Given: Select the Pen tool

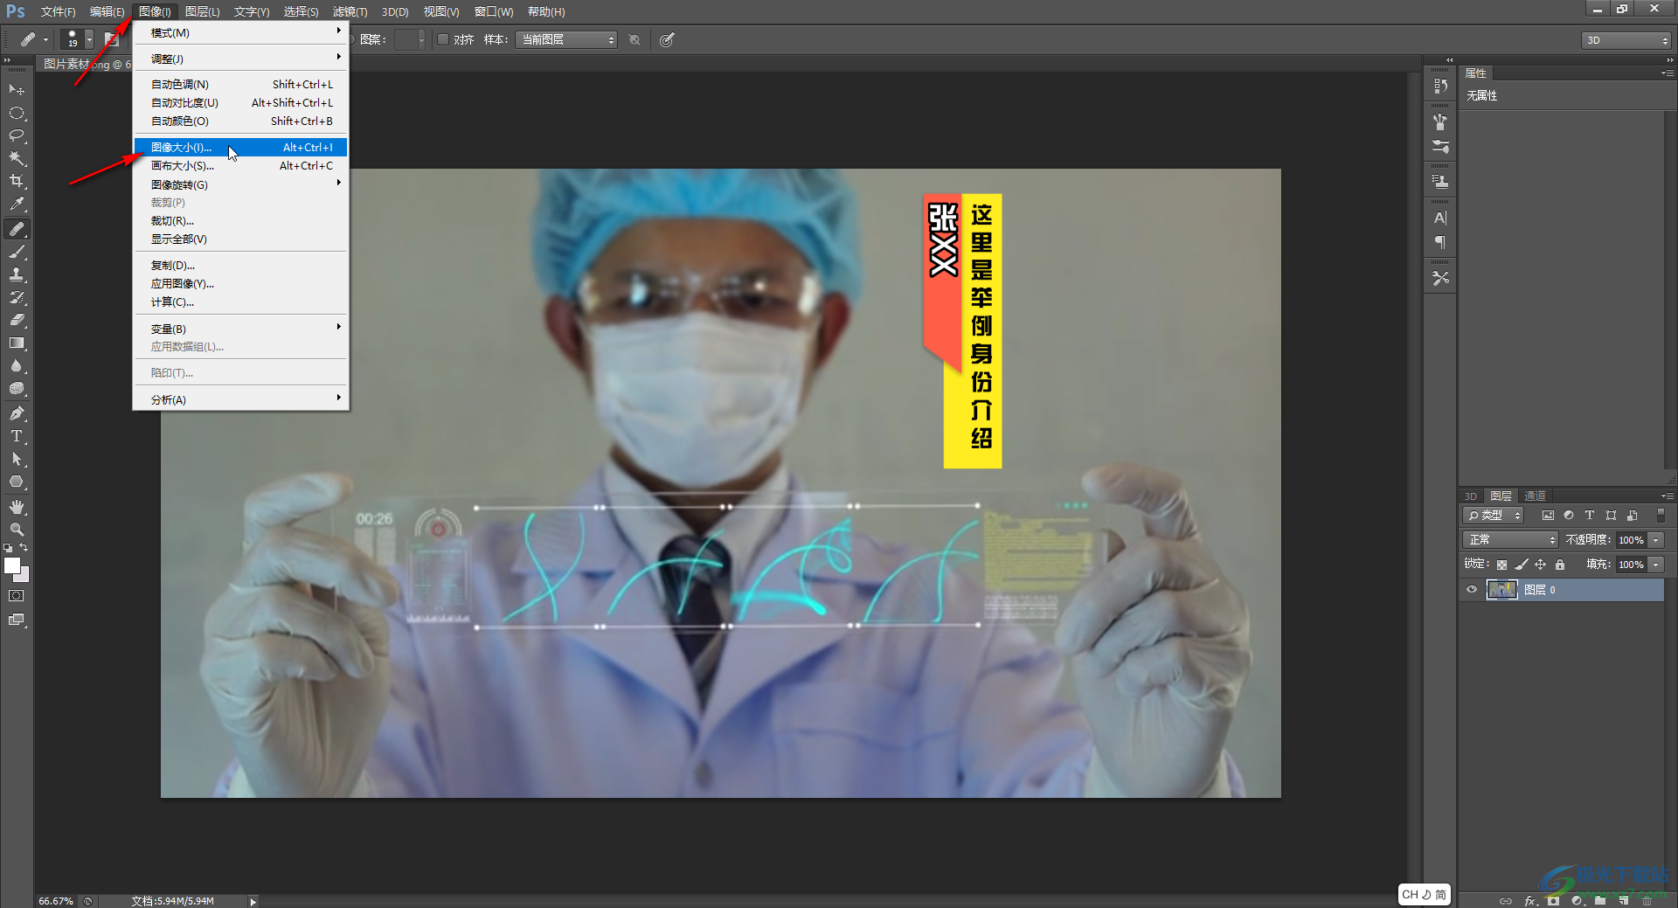Looking at the screenshot, I should (17, 413).
